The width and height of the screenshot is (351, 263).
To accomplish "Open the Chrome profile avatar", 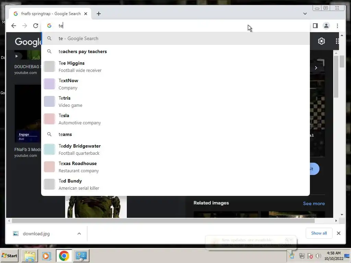I will coord(326,26).
